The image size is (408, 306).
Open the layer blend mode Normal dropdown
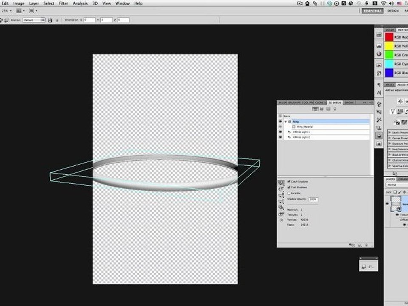coord(397,185)
